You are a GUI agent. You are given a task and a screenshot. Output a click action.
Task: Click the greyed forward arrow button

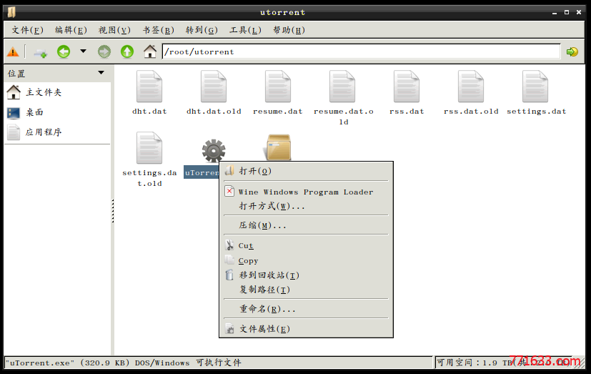pyautogui.click(x=104, y=51)
